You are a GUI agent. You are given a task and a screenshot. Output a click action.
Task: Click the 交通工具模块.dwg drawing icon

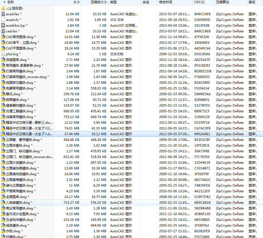coord(3,111)
